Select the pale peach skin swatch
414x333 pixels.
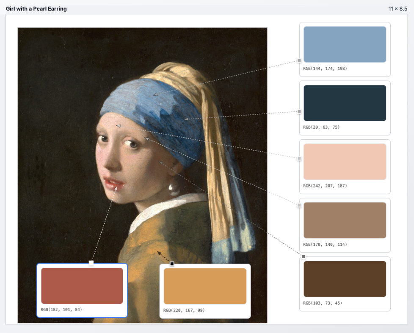pyautogui.click(x=345, y=162)
